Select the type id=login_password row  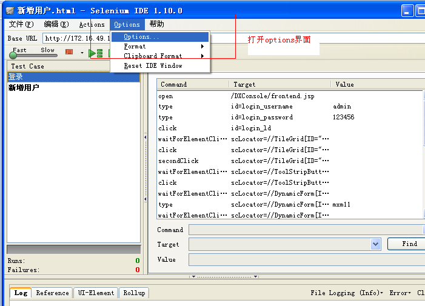pos(290,118)
